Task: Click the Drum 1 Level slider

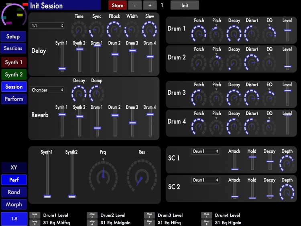Action: click(x=288, y=32)
